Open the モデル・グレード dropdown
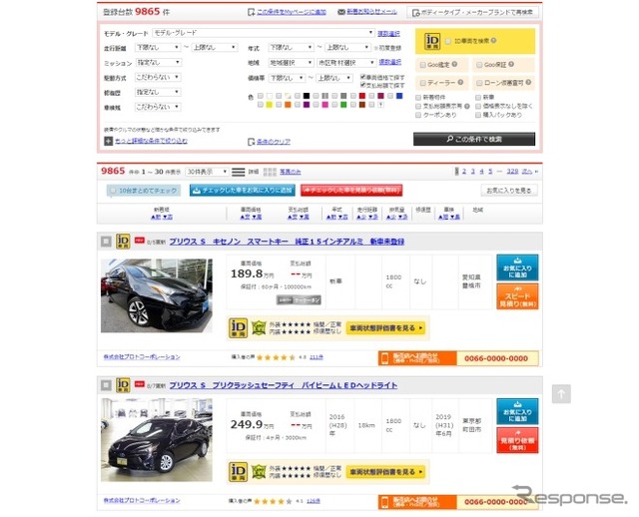This screenshot has width=639, height=517. point(264,33)
